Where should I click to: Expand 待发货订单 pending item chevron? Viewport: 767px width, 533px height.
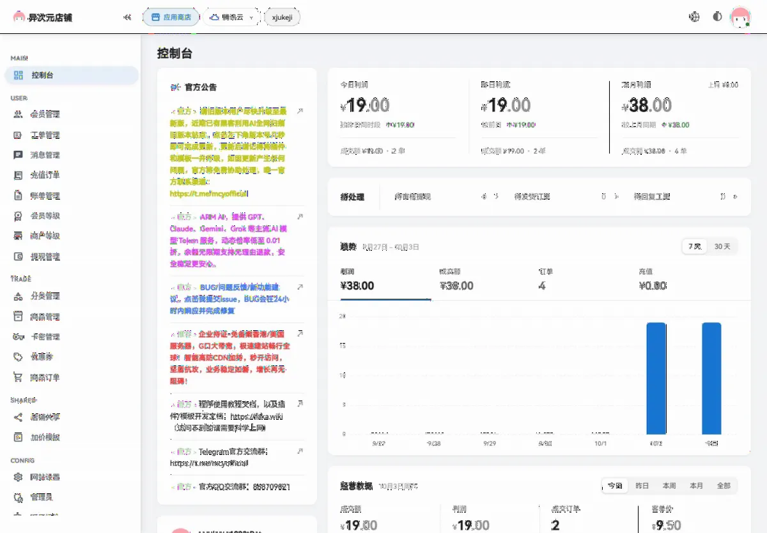(x=616, y=196)
